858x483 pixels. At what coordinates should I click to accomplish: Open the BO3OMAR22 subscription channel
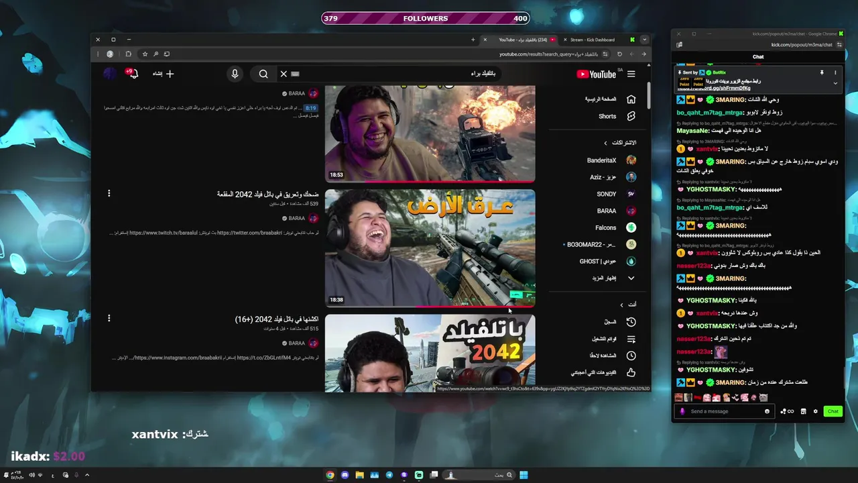click(600, 244)
